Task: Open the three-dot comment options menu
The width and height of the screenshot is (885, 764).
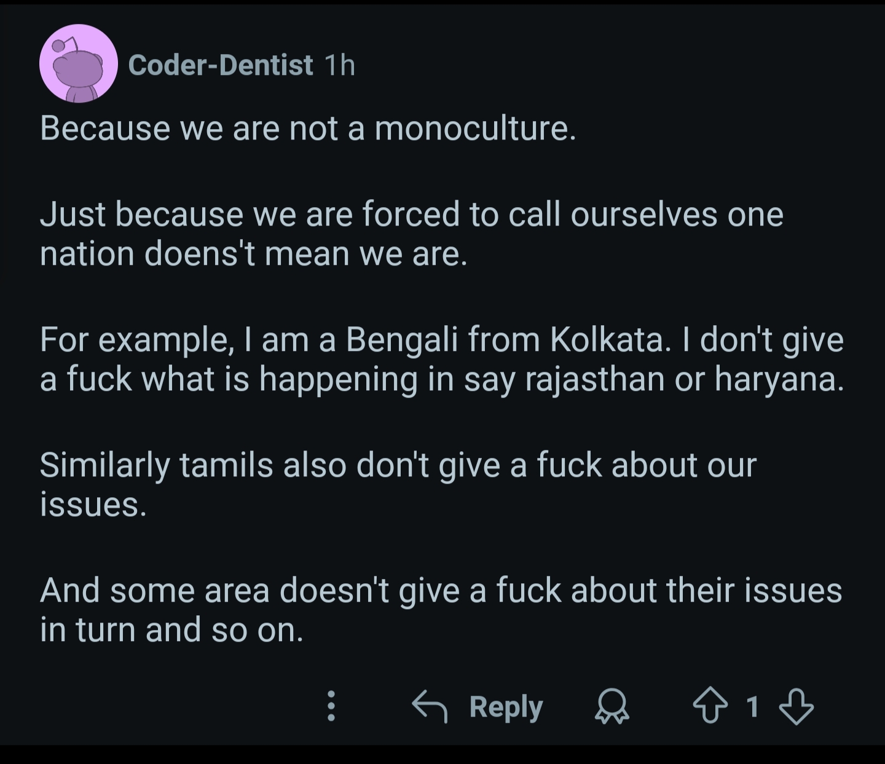Action: [x=331, y=706]
